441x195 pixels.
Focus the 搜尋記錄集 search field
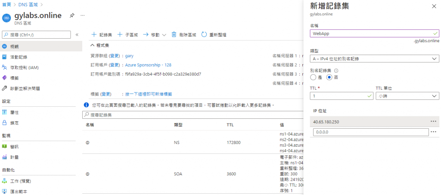tap(193, 115)
